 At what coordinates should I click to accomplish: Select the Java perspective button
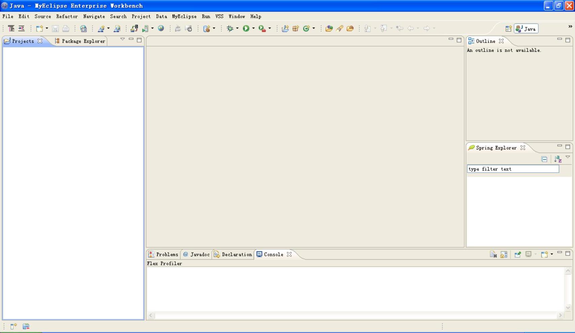click(x=526, y=29)
